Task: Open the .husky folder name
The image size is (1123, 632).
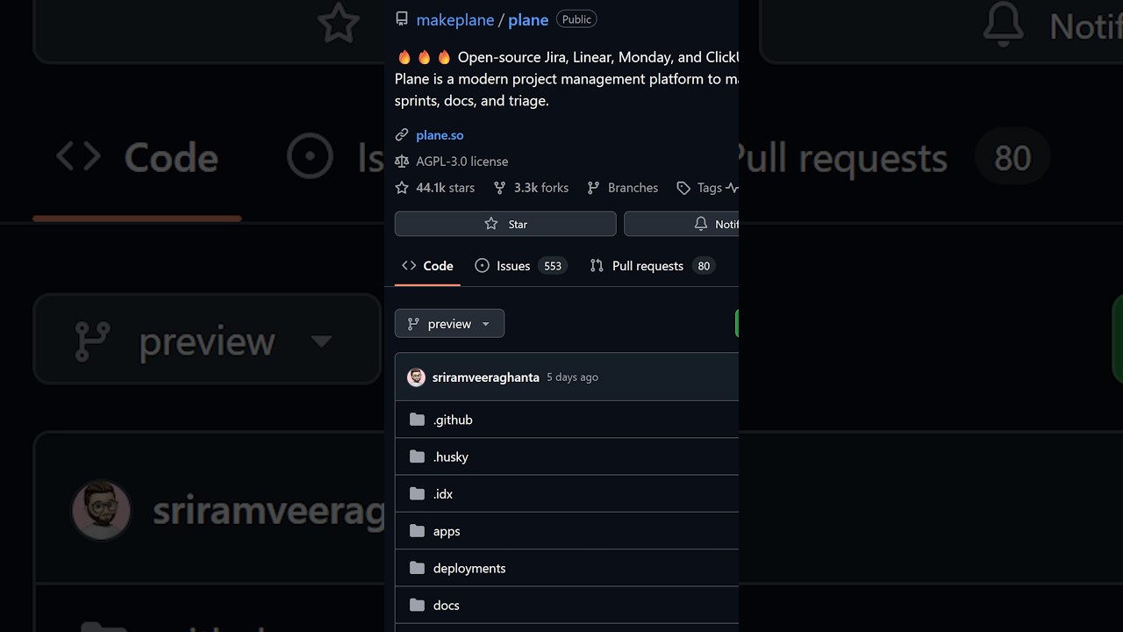Action: pyautogui.click(x=451, y=457)
